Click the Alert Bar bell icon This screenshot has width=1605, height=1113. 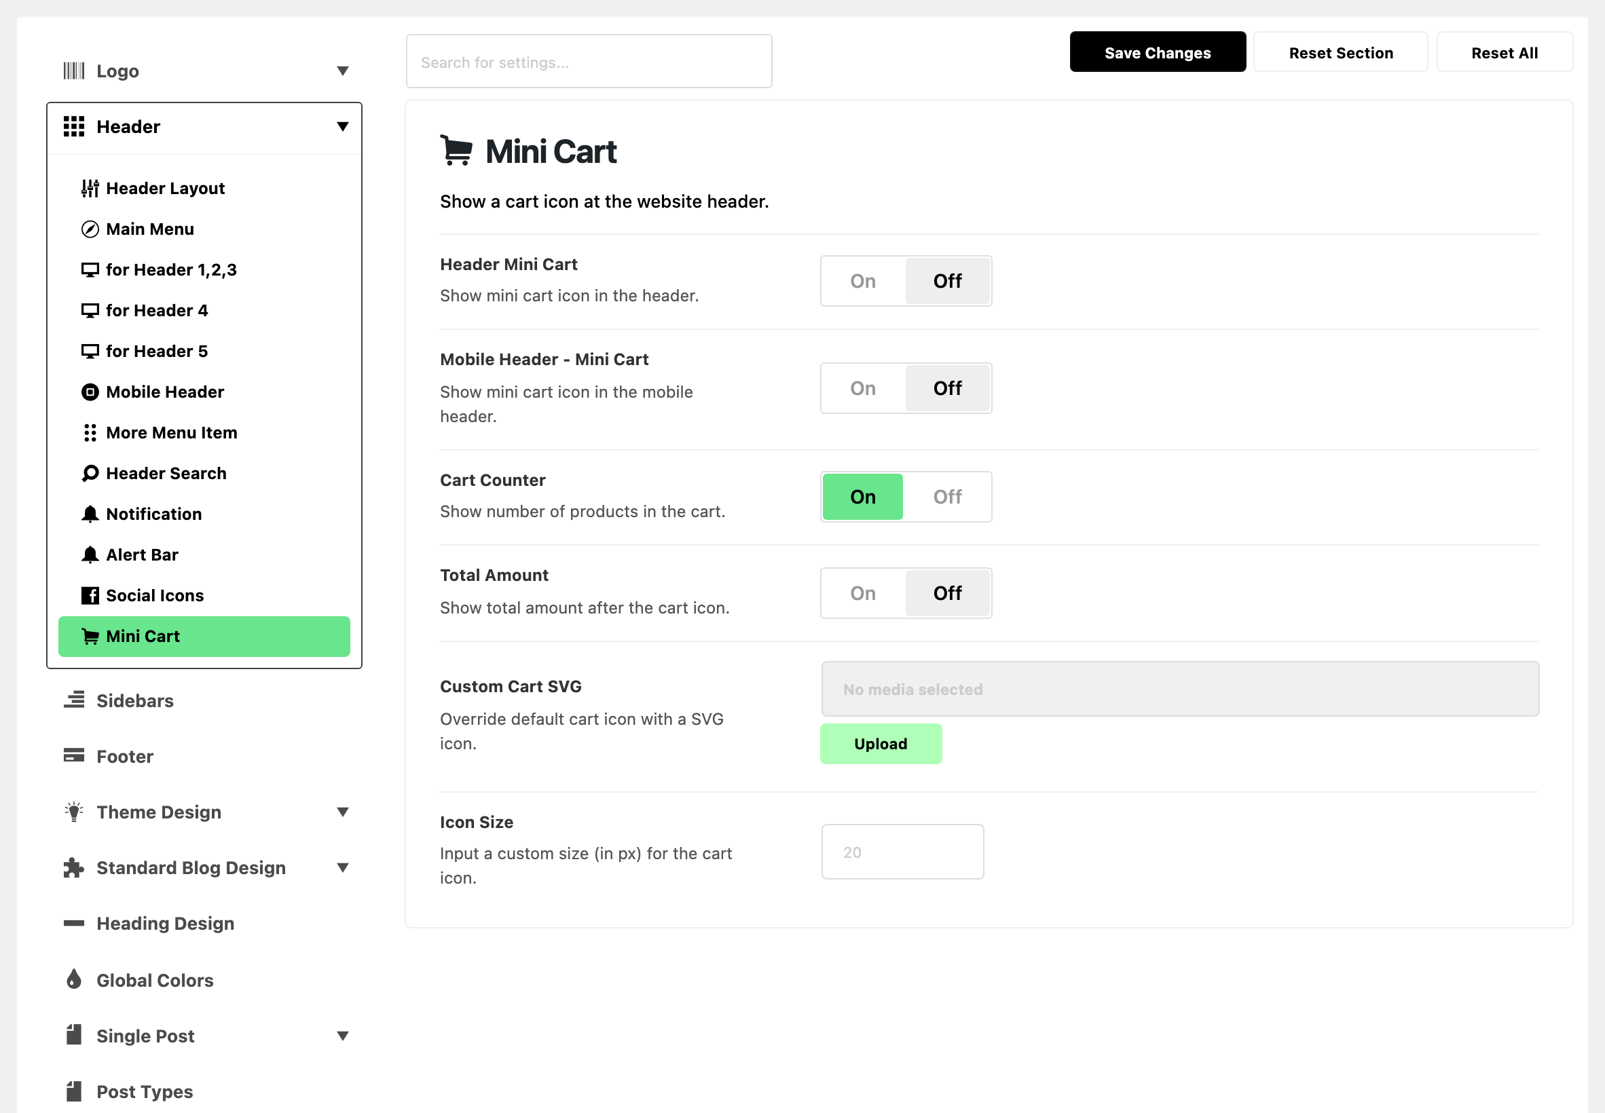(x=90, y=555)
